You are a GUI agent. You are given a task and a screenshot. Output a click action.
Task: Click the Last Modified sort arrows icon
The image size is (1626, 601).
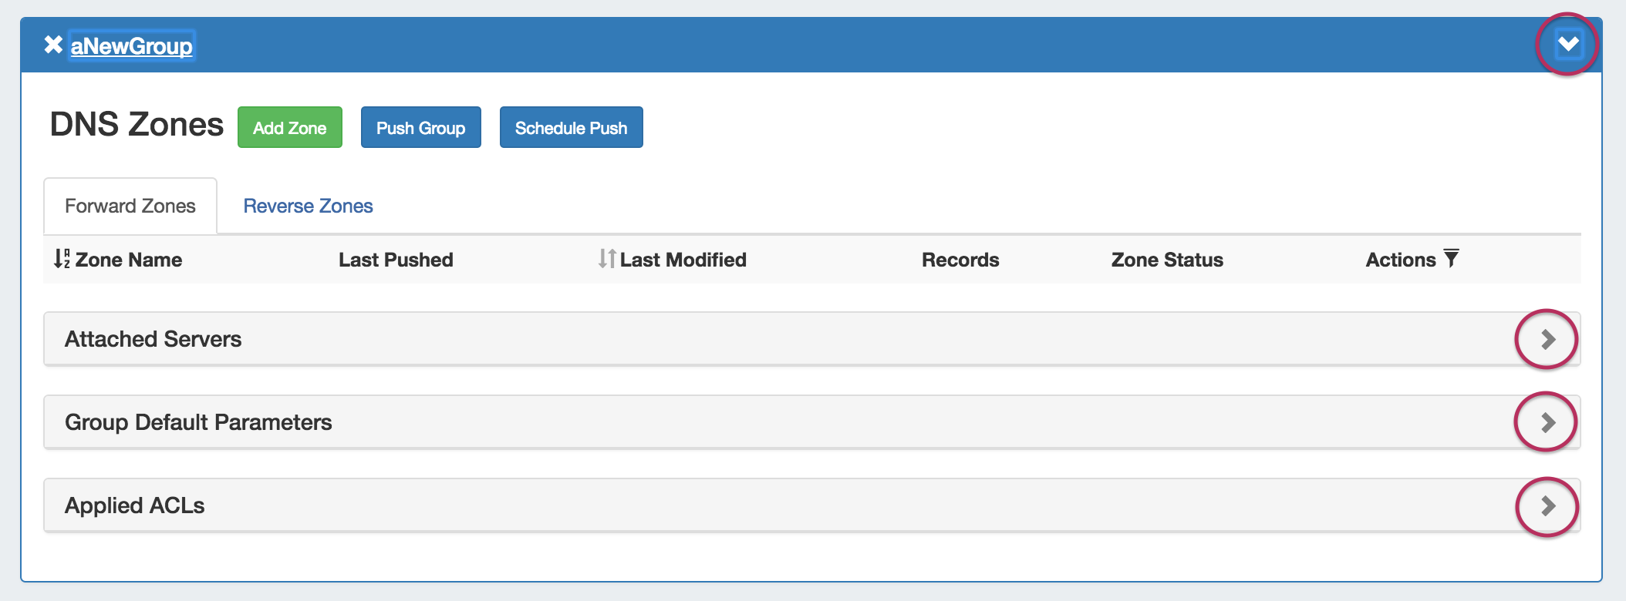pos(607,259)
